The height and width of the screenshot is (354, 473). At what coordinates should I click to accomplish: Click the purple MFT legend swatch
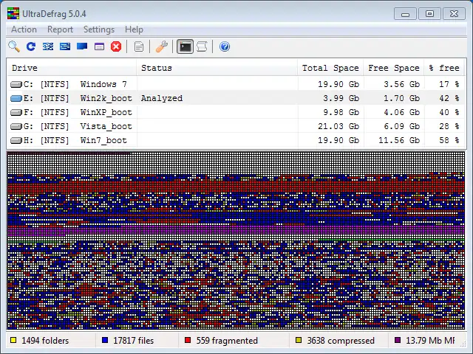[x=398, y=340]
